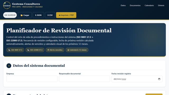Click the Calendario 12 meses badge
The width and height of the screenshot is (169, 95).
77,50
